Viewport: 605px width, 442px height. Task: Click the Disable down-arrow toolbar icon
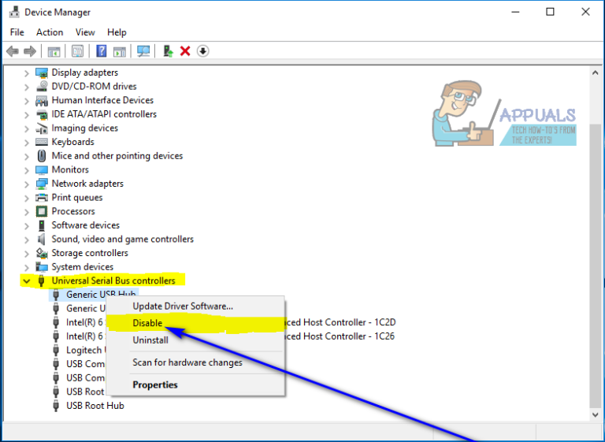point(203,51)
